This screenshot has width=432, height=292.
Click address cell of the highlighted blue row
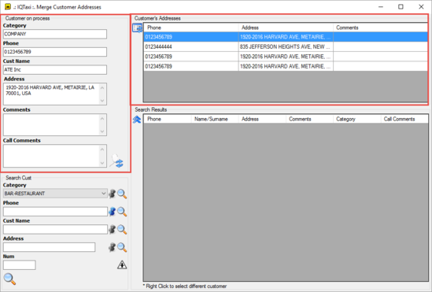286,37
